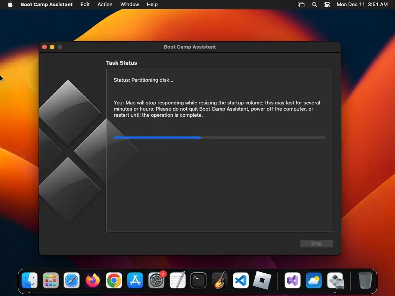Click the date and time in menu bar
395x296 pixels.
coord(362,5)
